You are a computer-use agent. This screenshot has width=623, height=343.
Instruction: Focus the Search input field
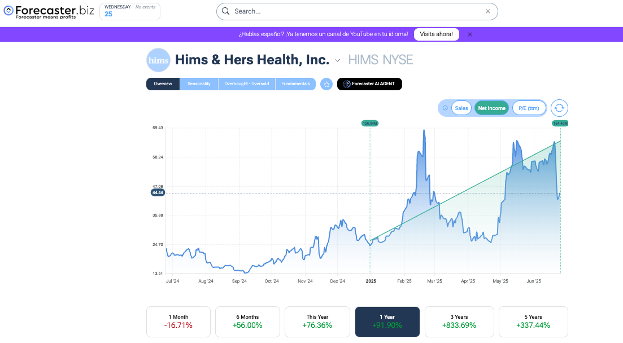357,11
